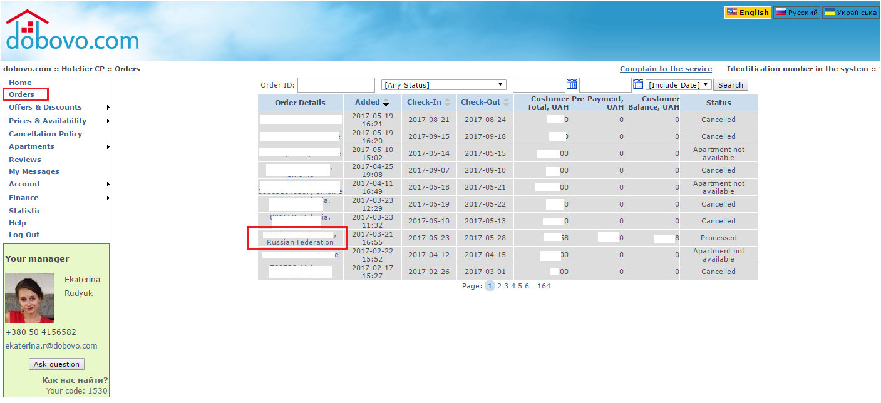Image resolution: width=881 pixels, height=403 pixels.
Task: Open Complain to the service link
Action: [666, 69]
